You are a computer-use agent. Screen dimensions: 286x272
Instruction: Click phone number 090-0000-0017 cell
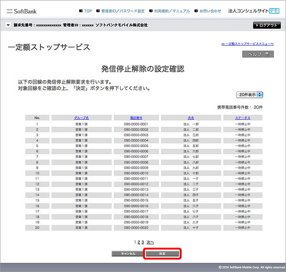[136, 211]
